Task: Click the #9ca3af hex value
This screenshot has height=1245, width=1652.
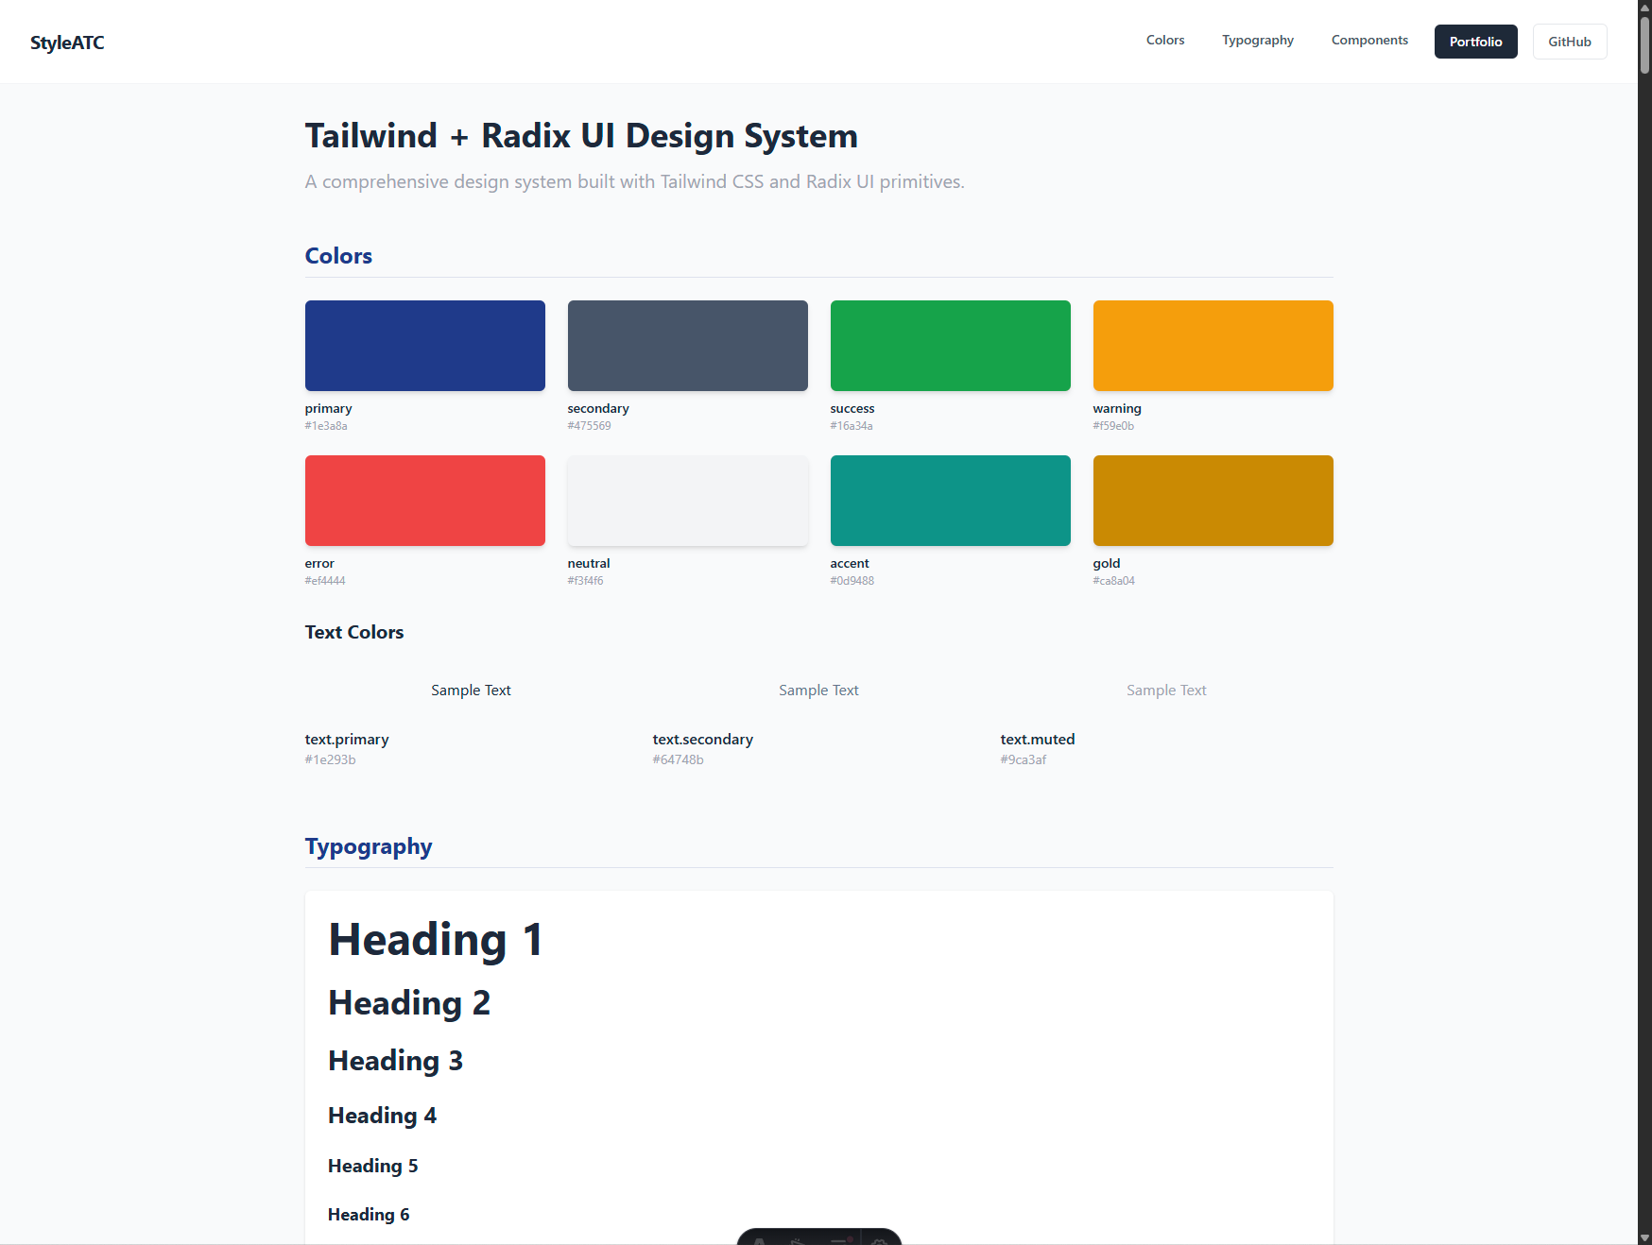Action: pyautogui.click(x=1023, y=759)
